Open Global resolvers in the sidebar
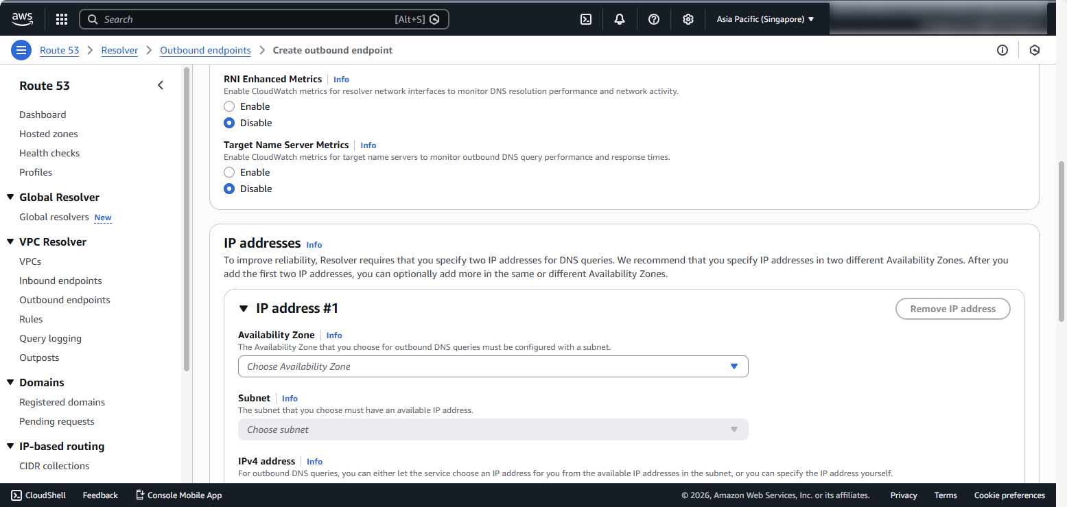Image resolution: width=1067 pixels, height=507 pixels. tap(54, 217)
